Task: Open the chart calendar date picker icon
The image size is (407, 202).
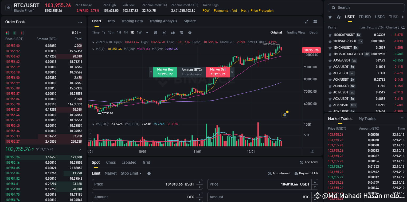Action: point(156,33)
